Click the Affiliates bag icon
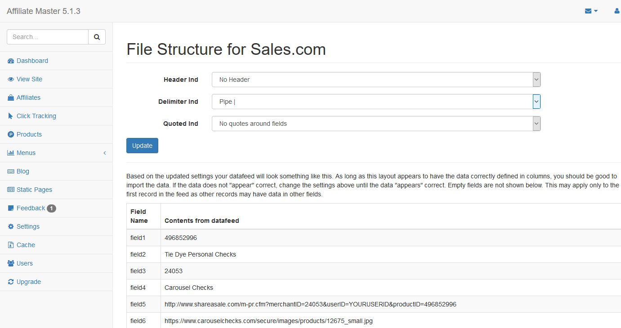 11,98
